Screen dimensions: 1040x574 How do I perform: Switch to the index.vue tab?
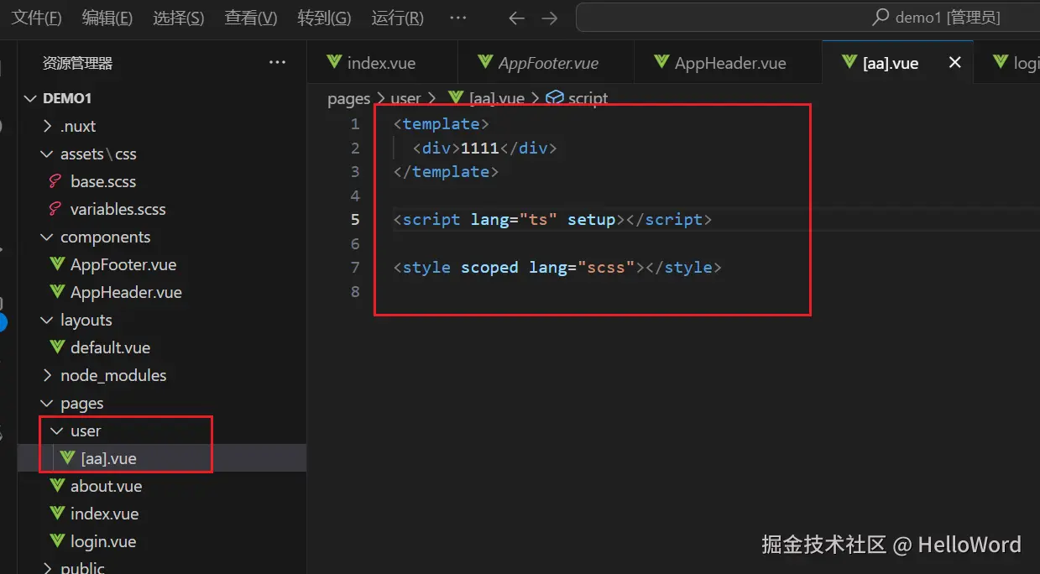[382, 62]
